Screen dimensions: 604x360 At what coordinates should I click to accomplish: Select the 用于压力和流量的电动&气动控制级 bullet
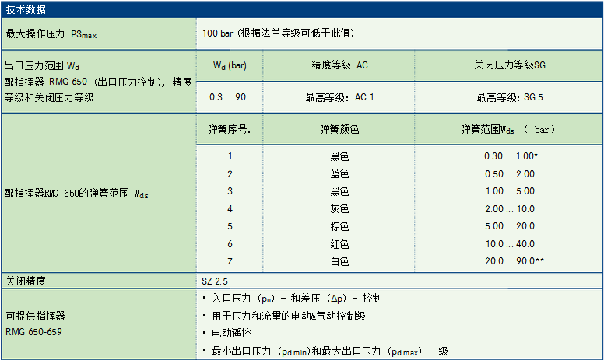[x=284, y=316]
